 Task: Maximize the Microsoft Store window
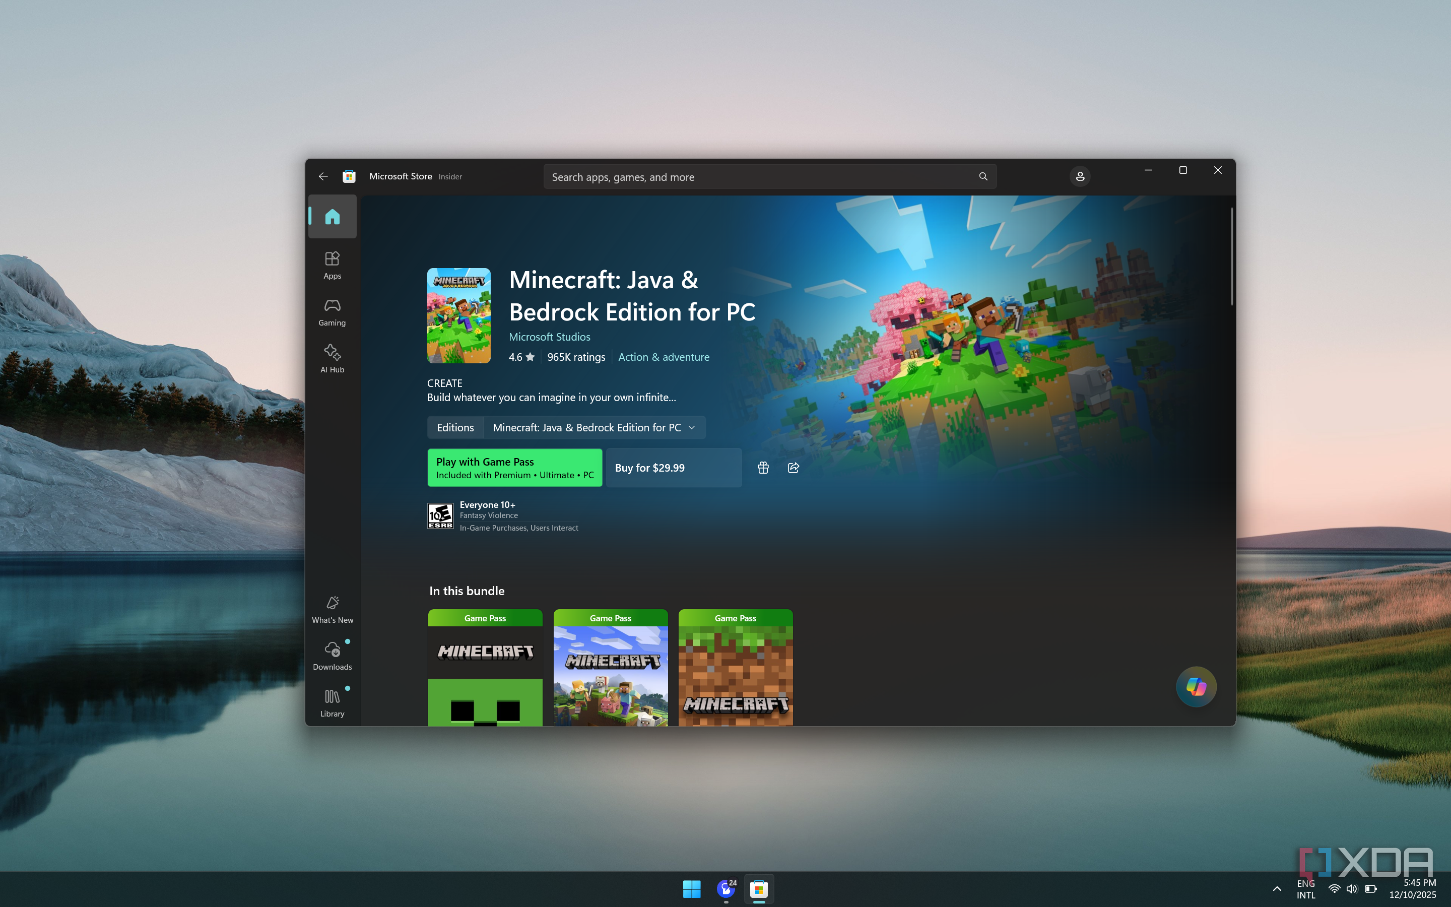click(1183, 170)
